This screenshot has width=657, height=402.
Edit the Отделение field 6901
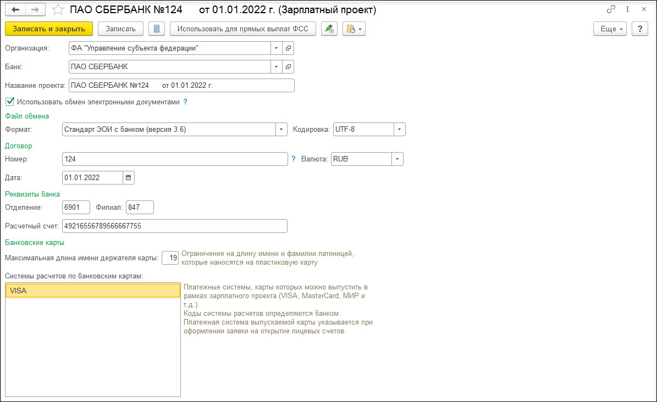coord(76,207)
